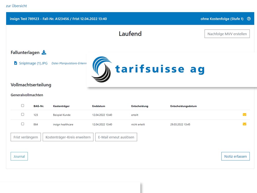Click the Beispiel Kunde cell
The width and height of the screenshot is (257, 193).
(62, 115)
